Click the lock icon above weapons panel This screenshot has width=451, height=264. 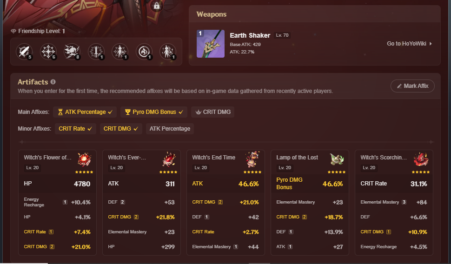point(157,6)
